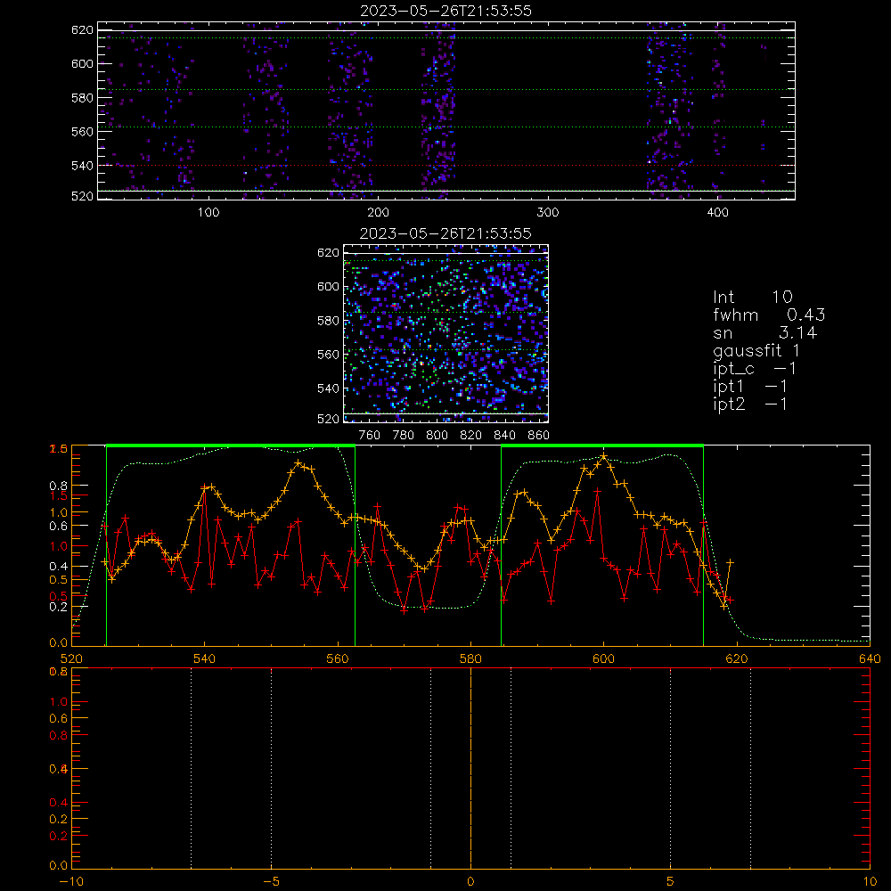Image resolution: width=891 pixels, height=891 pixels.
Task: Select the 'Int 10' readout line
Action: [x=752, y=297]
